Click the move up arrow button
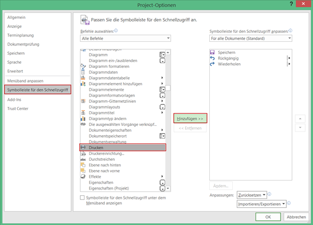The height and width of the screenshot is (225, 313). pyautogui.click(x=300, y=119)
